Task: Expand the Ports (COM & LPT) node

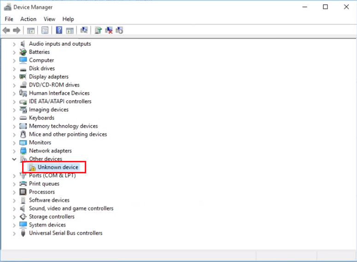Action: (x=14, y=176)
